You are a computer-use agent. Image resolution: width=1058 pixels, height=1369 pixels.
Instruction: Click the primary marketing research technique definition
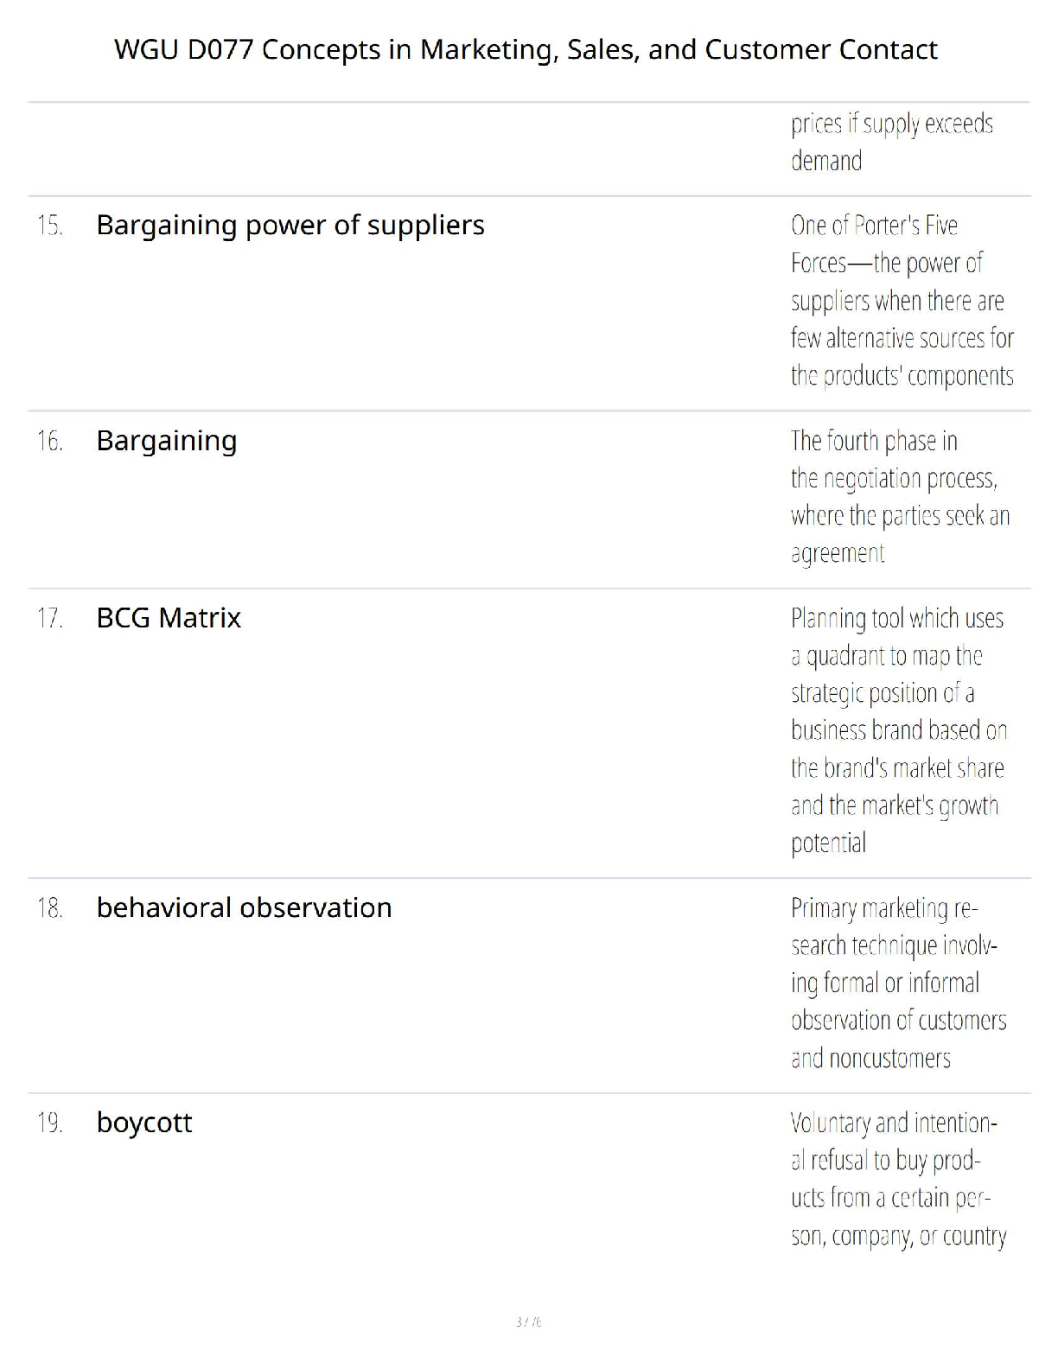coord(898,983)
